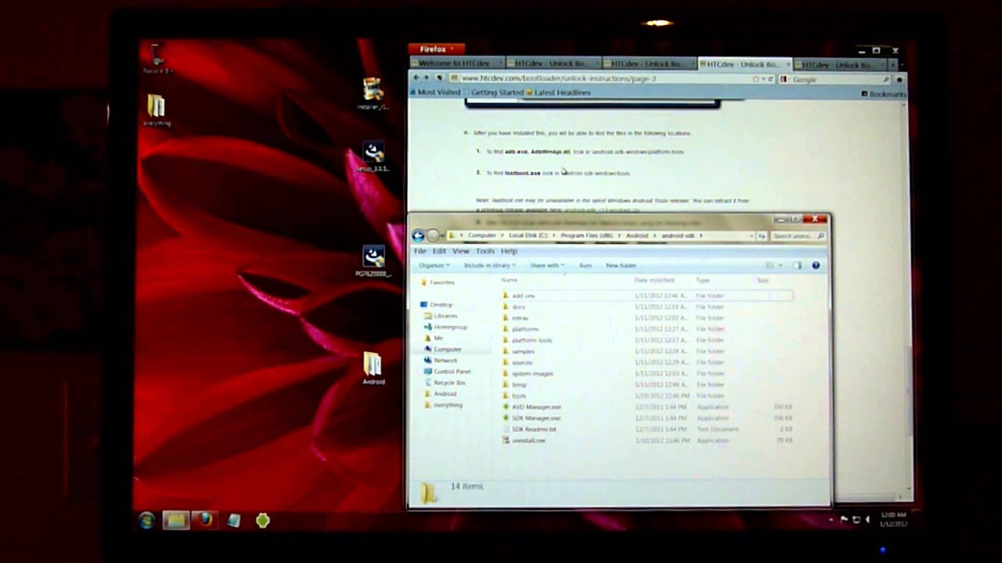1002x563 pixels.
Task: Open the Edit menu in Explorer
Action: 439,251
